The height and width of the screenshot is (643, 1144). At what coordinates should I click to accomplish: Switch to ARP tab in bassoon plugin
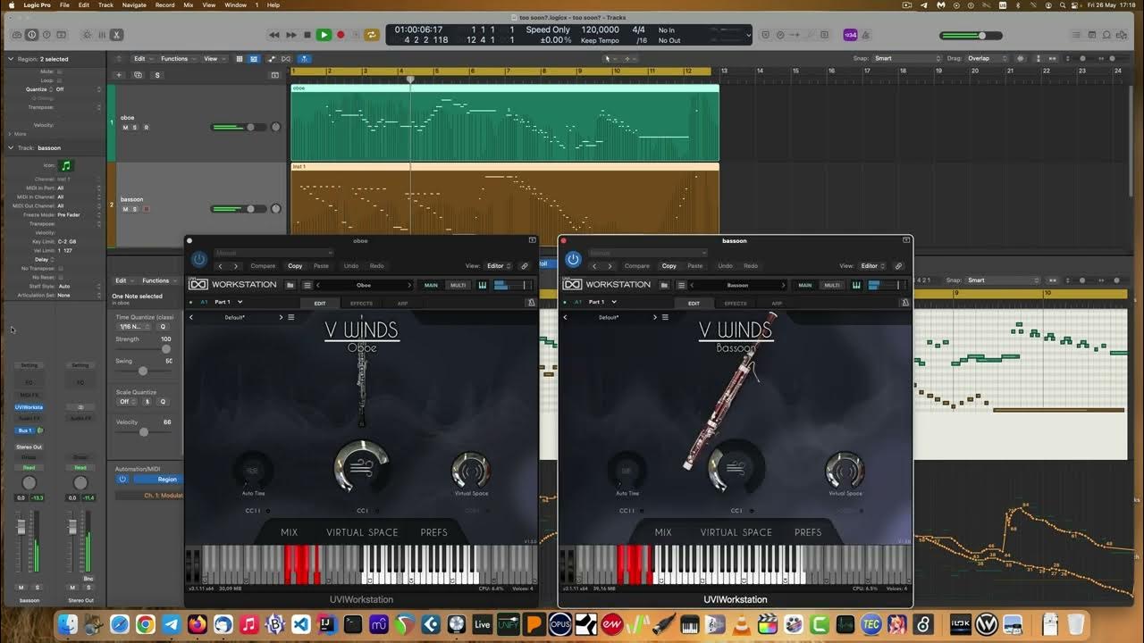[x=777, y=303]
